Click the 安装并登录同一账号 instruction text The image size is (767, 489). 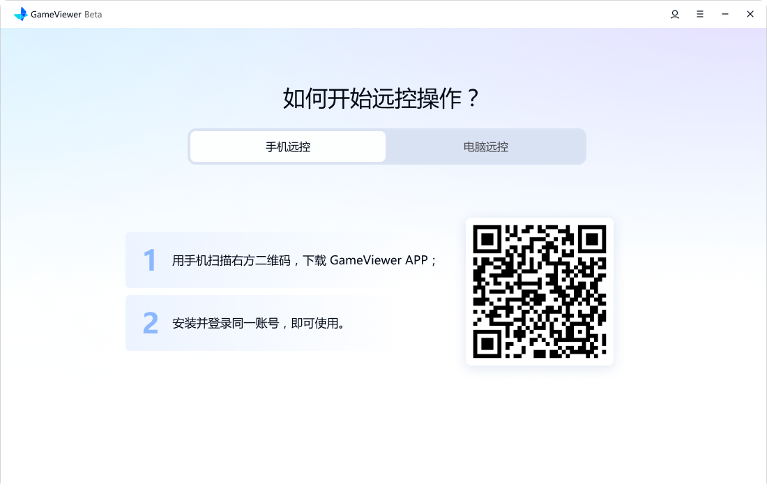click(225, 323)
